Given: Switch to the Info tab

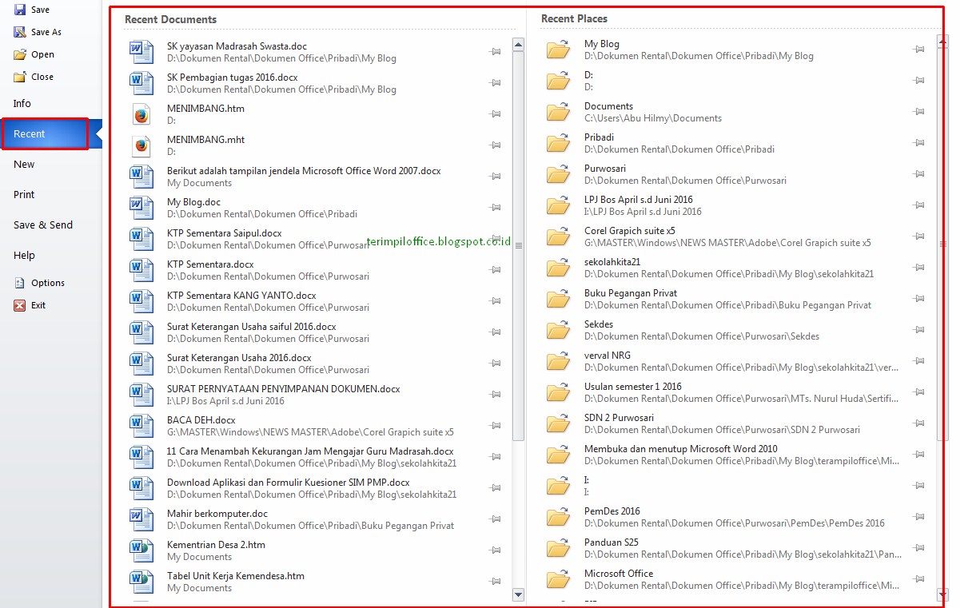Looking at the screenshot, I should click(22, 103).
